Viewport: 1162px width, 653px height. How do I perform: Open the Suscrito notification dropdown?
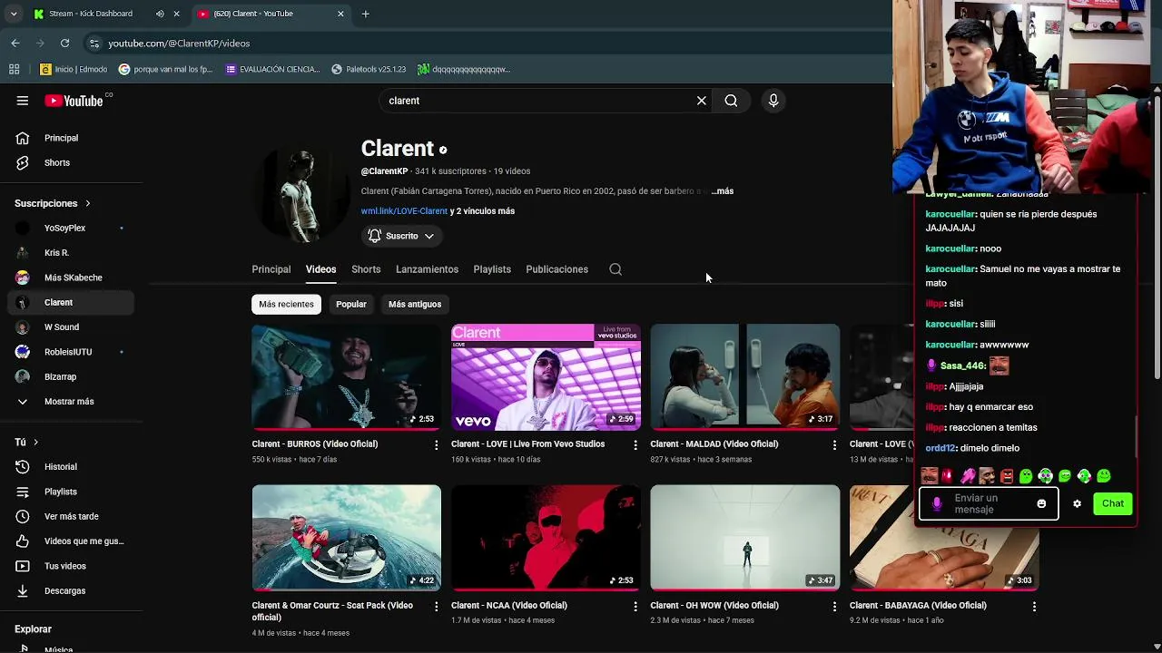pos(401,236)
